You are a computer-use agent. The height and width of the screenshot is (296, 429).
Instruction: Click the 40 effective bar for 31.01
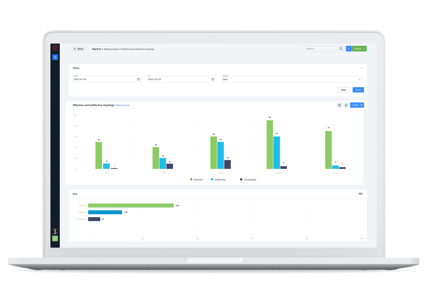click(x=156, y=158)
